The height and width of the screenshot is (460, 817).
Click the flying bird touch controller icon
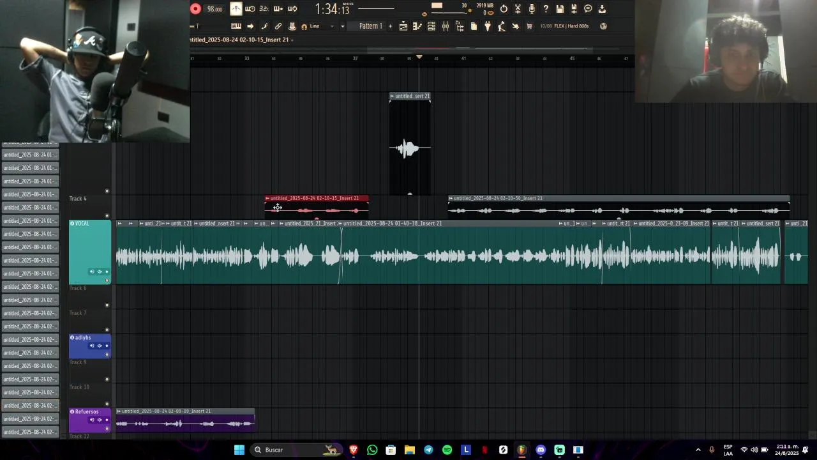(x=516, y=26)
